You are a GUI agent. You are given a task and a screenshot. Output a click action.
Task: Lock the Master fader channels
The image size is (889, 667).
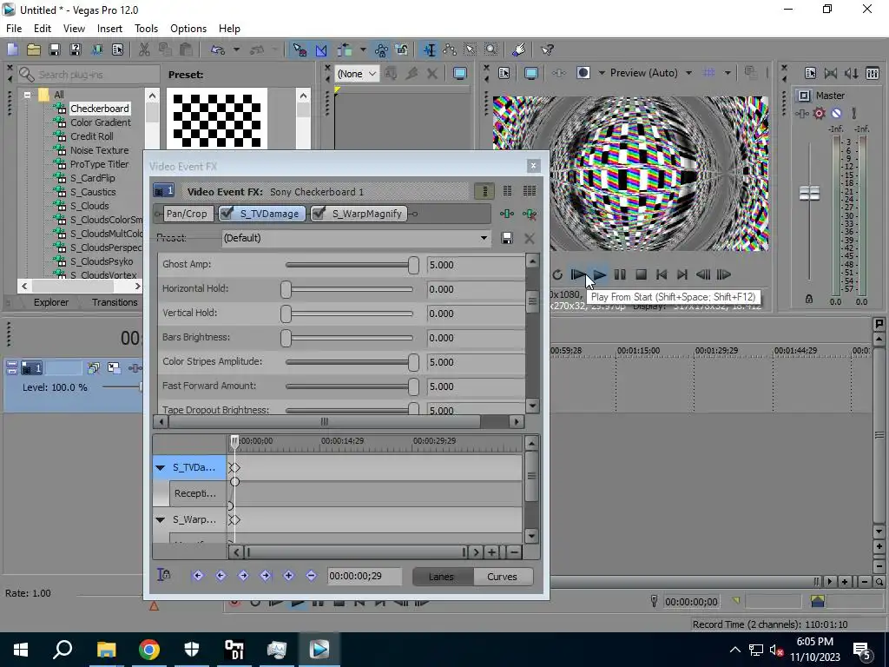809,299
